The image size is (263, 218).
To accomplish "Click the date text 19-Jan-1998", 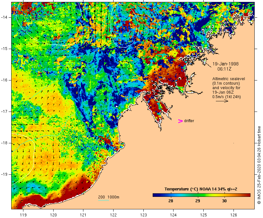I will [225, 64].
